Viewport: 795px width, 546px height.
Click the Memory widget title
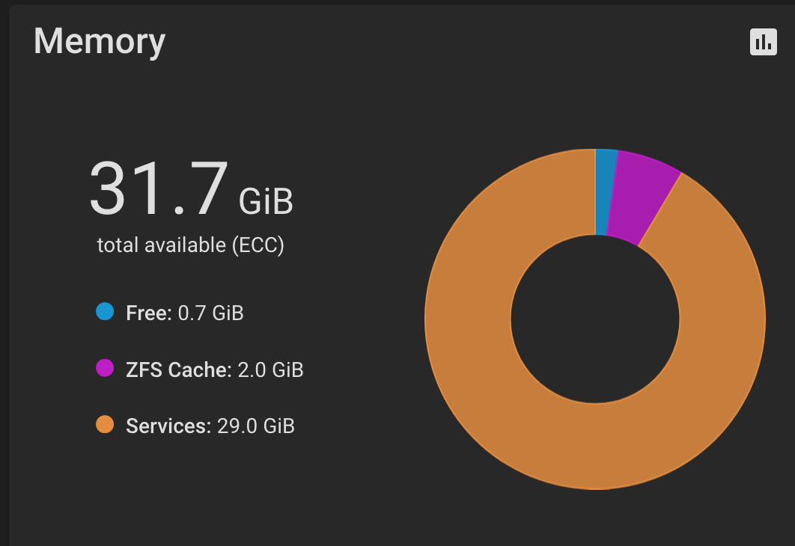coord(100,42)
